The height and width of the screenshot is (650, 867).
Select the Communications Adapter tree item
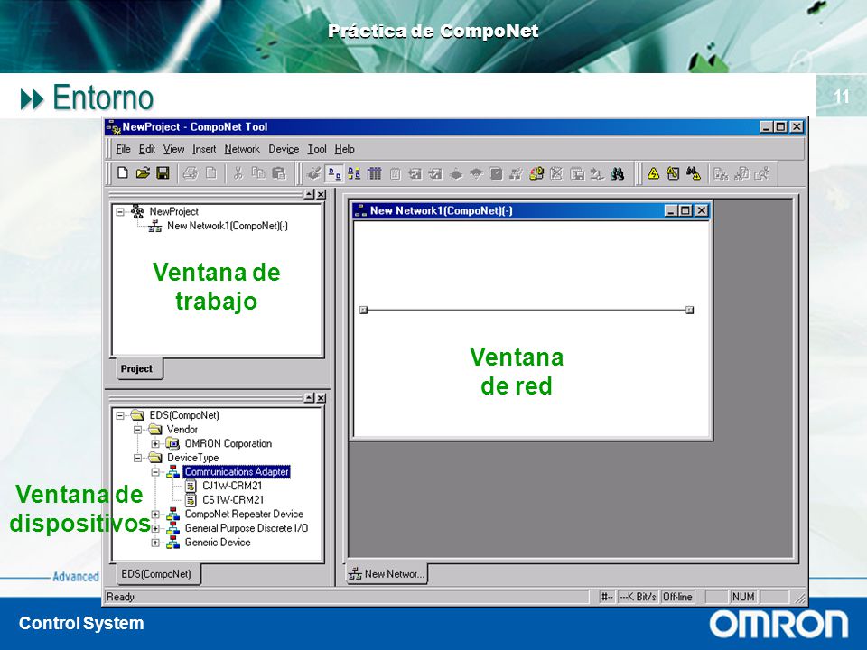point(237,471)
